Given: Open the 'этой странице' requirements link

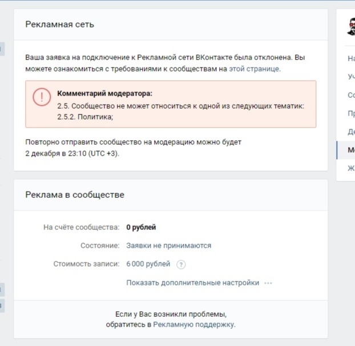Looking at the screenshot, I should tap(255, 69).
